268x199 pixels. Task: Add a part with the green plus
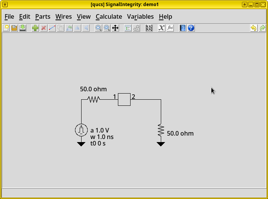click(x=35, y=28)
